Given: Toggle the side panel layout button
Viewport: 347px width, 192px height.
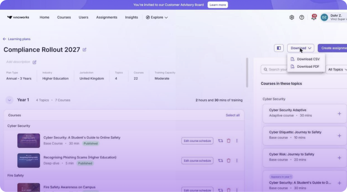Looking at the screenshot, I should click(279, 48).
